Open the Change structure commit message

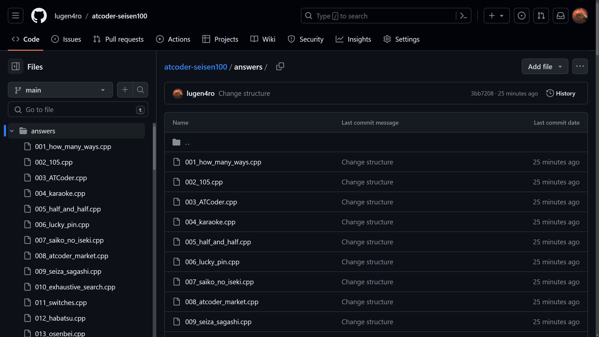coord(244,93)
